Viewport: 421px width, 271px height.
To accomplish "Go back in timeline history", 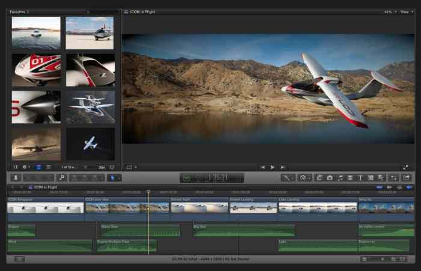I will click(x=13, y=187).
